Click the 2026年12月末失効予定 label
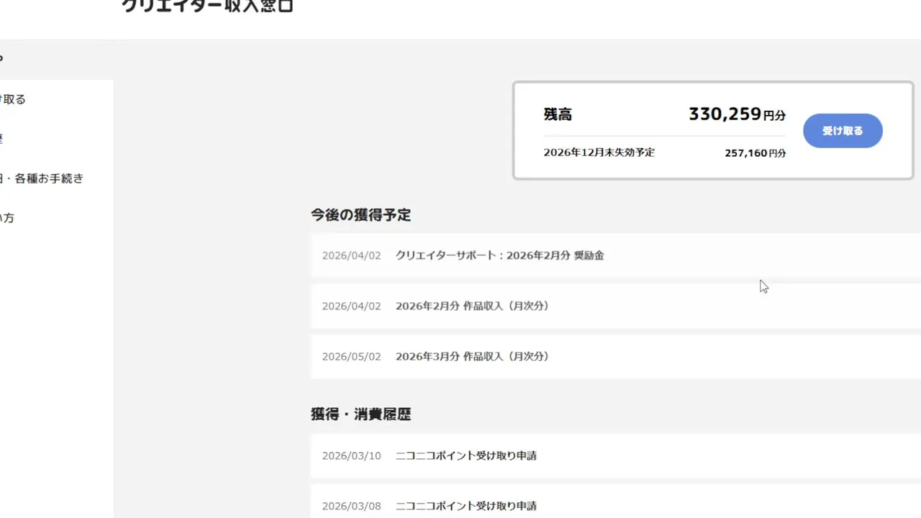921x518 pixels. point(599,153)
